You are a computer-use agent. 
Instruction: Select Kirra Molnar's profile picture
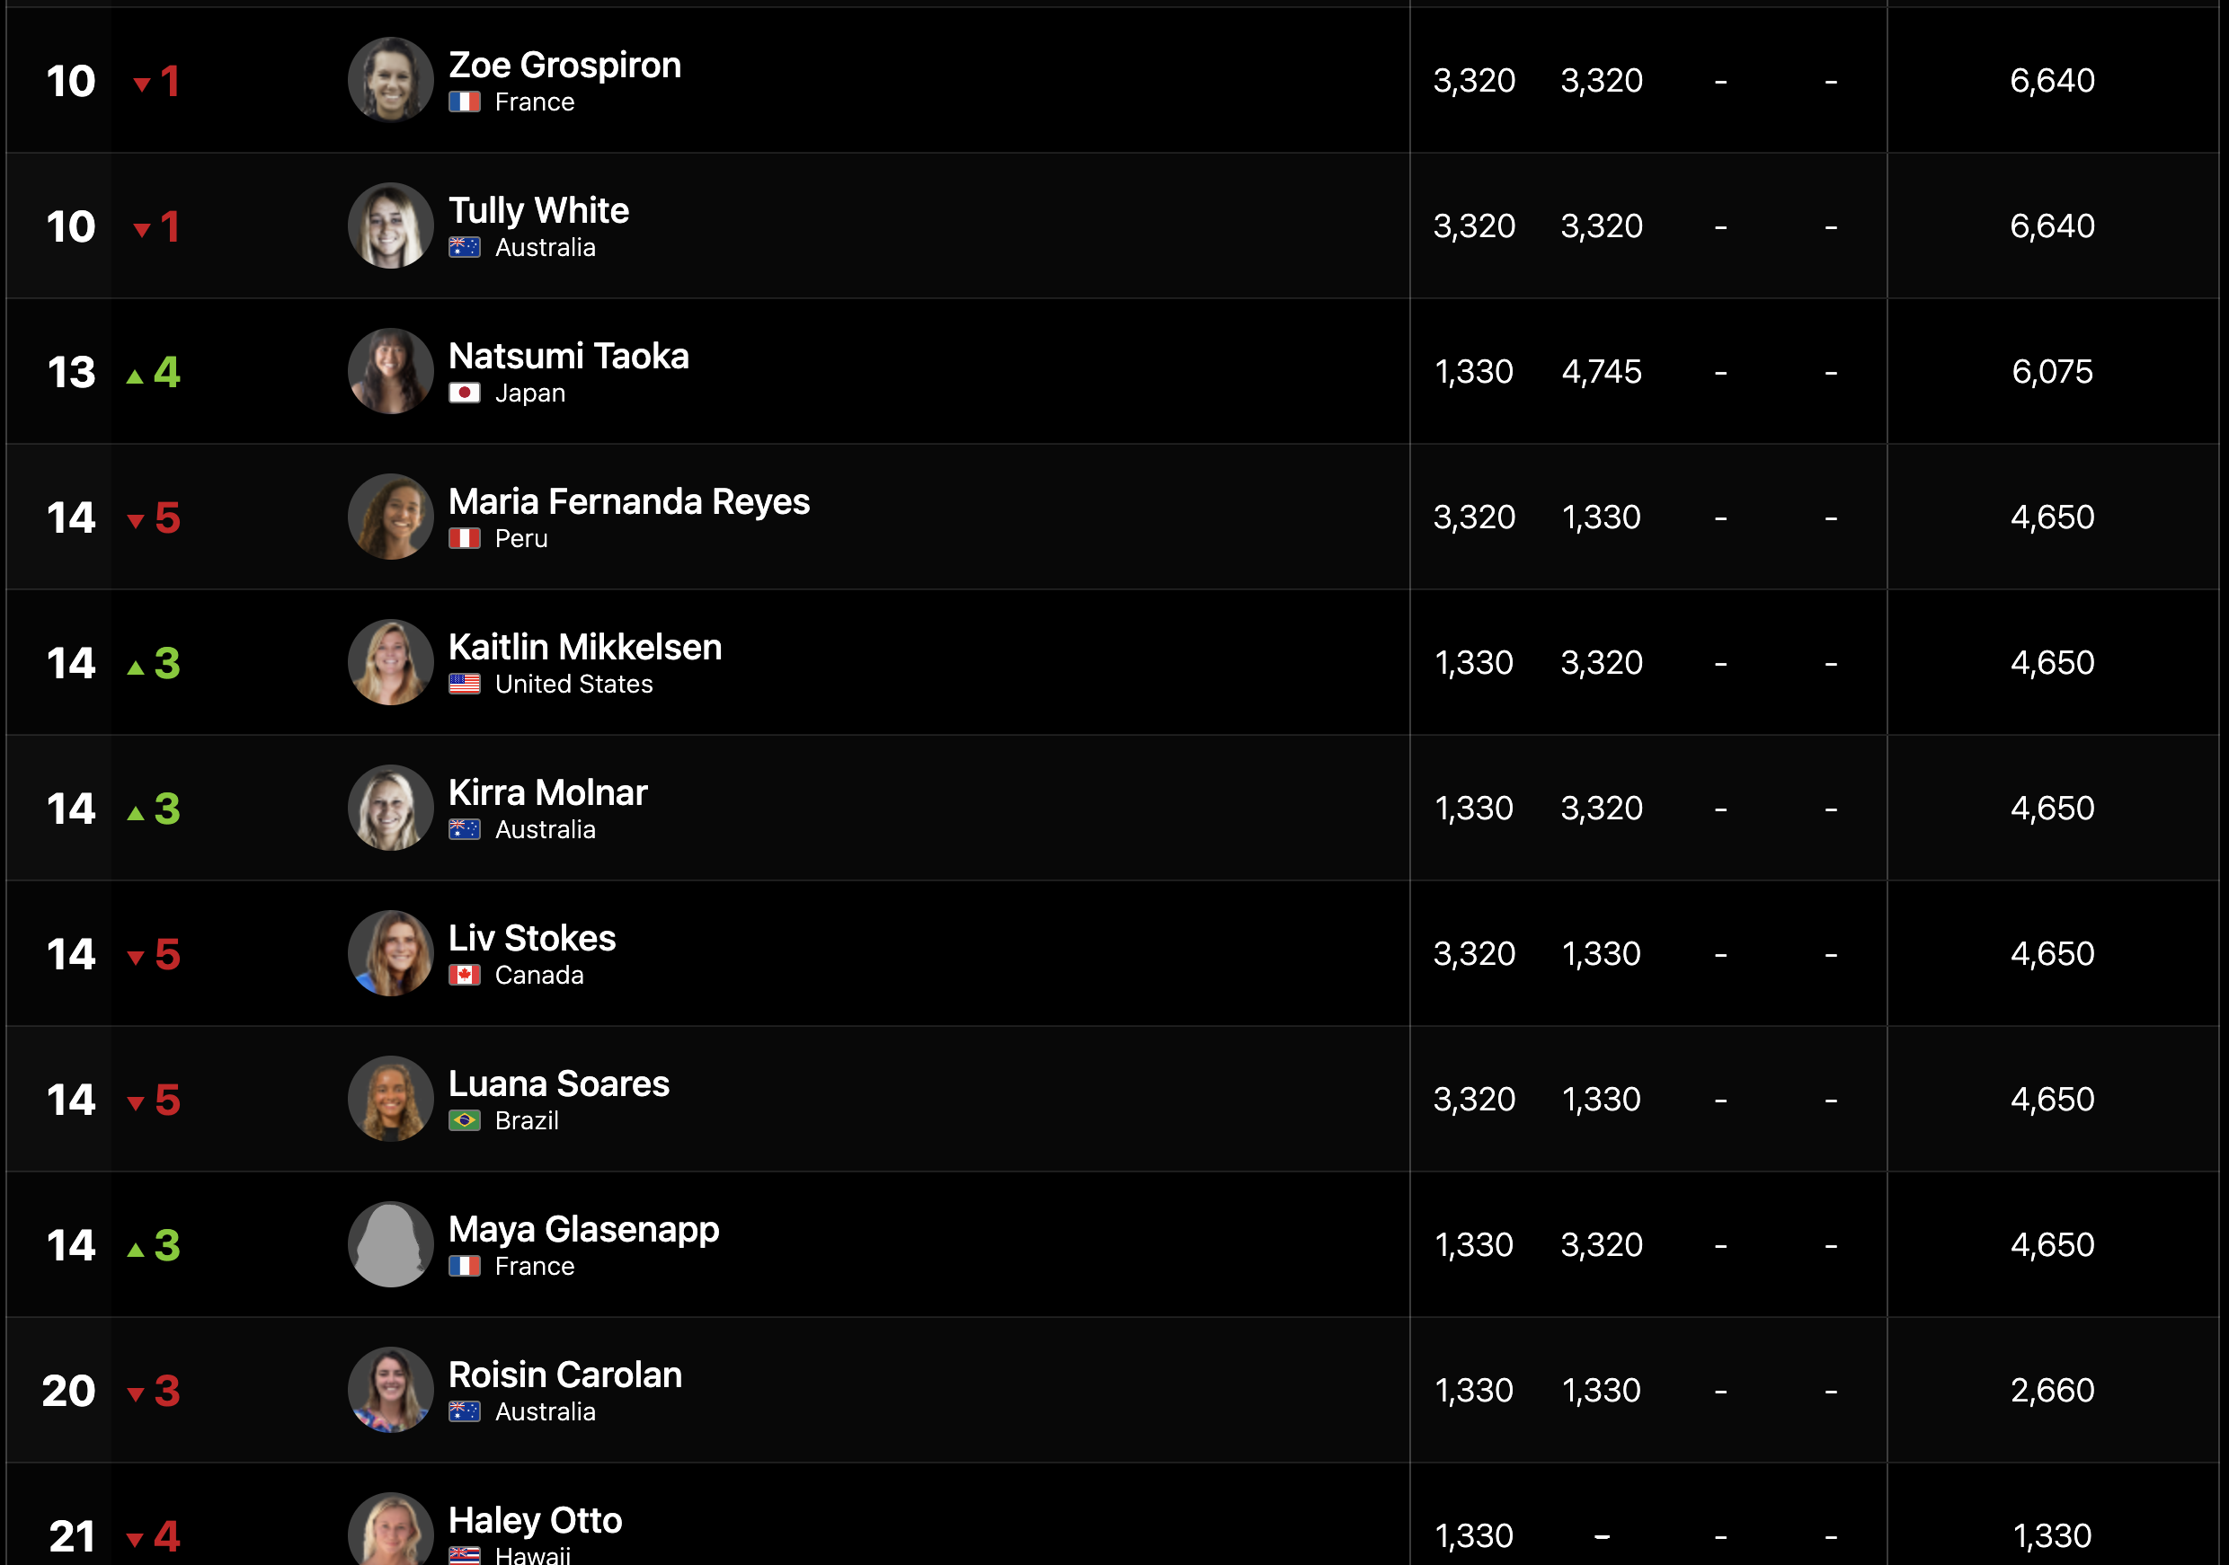click(390, 808)
